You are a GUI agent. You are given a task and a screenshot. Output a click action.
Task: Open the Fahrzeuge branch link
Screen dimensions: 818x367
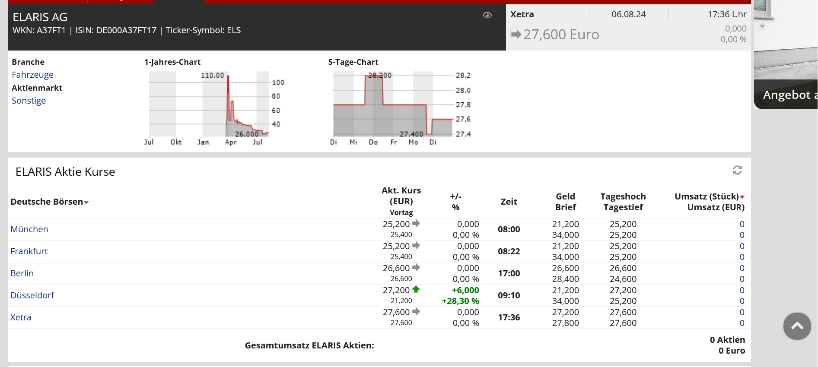coord(32,75)
